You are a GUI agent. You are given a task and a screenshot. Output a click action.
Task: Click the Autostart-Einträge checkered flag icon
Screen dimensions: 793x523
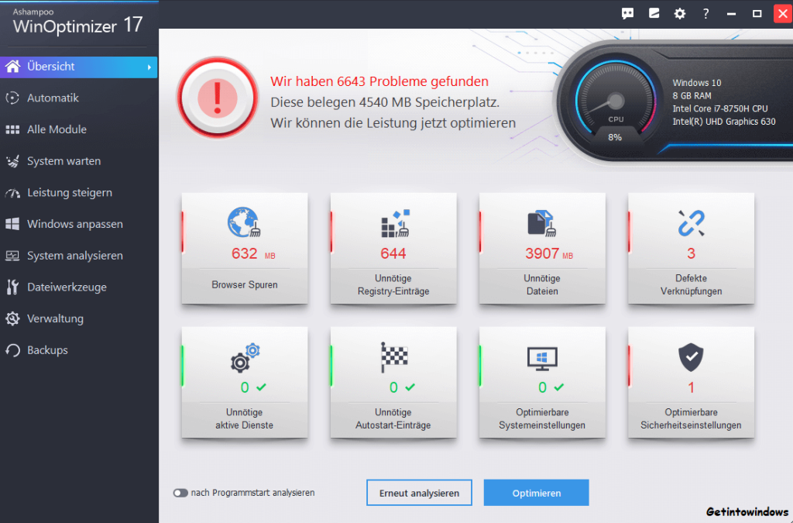coord(393,357)
